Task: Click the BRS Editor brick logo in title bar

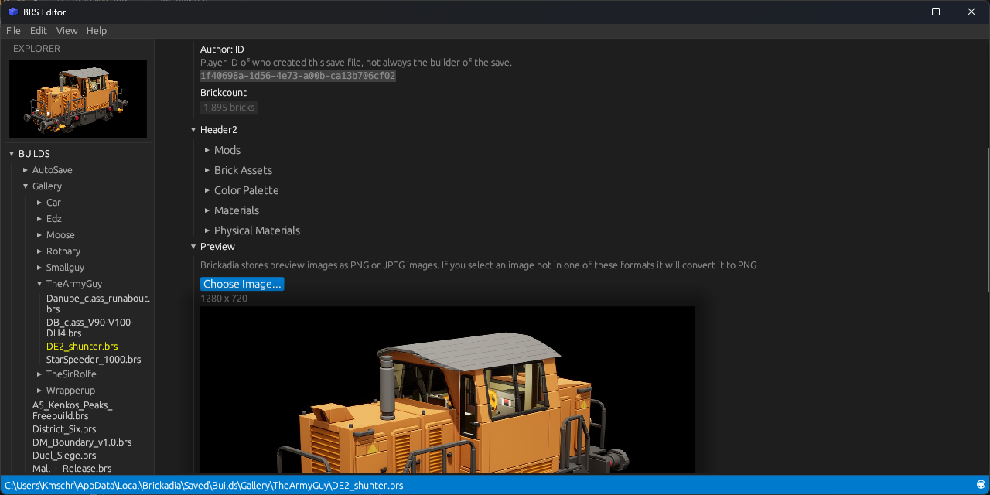Action: pyautogui.click(x=12, y=12)
